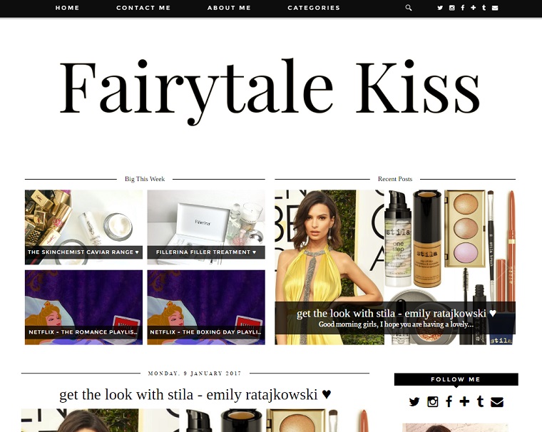The image size is (542, 432).
Task: Click Facebook icon under Follow Me
Action: (x=449, y=401)
